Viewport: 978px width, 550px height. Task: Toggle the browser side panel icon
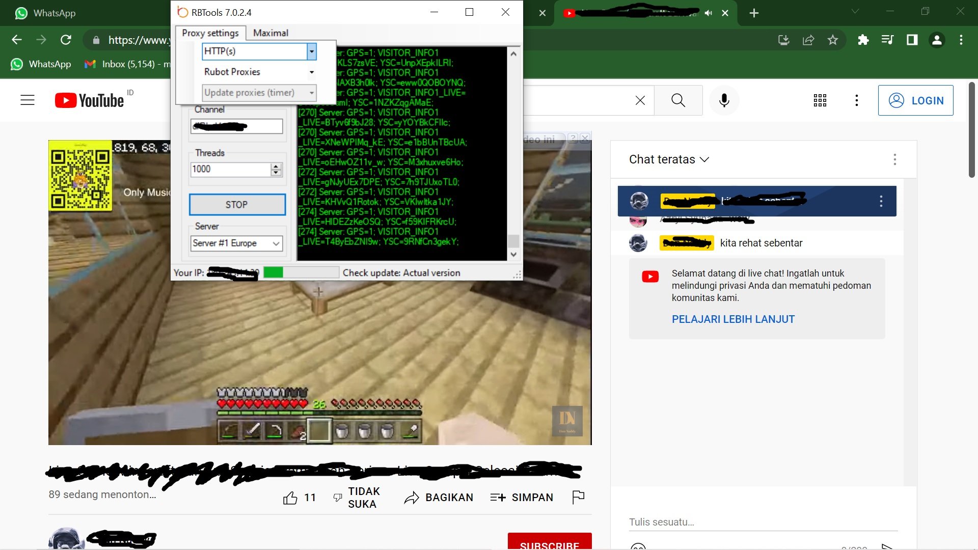pos(912,40)
